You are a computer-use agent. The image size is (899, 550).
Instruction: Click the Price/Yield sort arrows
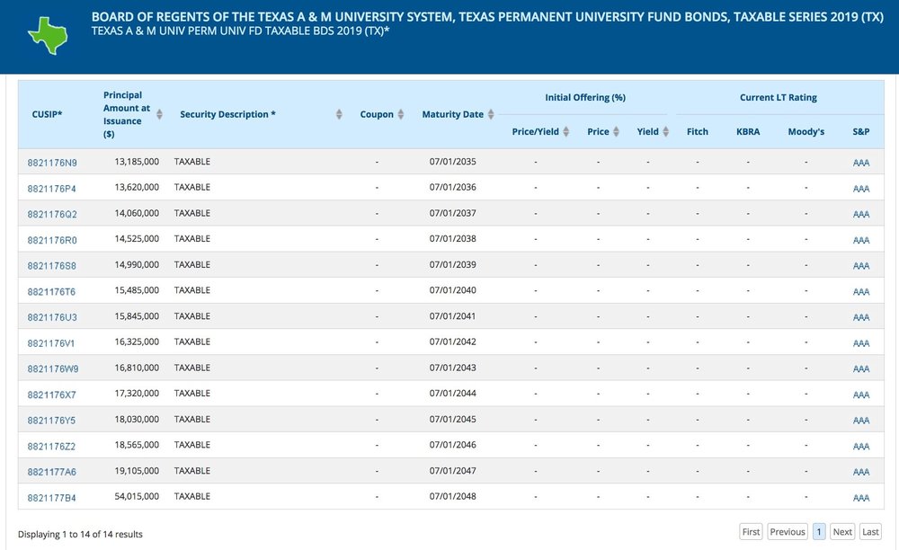[x=566, y=132]
